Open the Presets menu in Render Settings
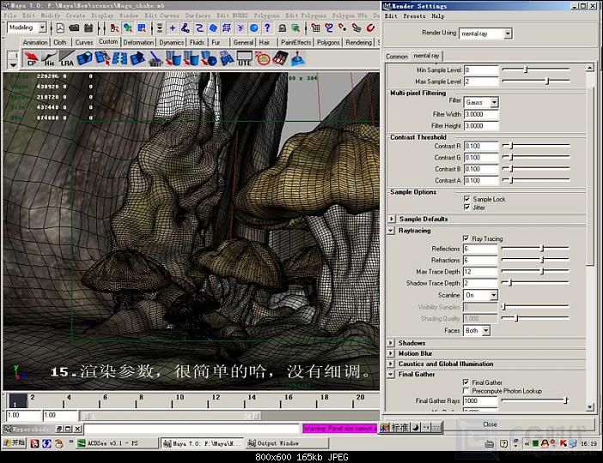 pyautogui.click(x=414, y=16)
